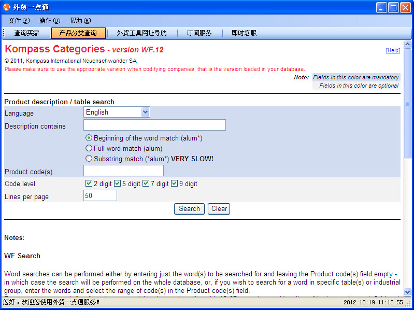Open the 即时客服 tab
This screenshot has height=310, width=414.
tap(244, 33)
